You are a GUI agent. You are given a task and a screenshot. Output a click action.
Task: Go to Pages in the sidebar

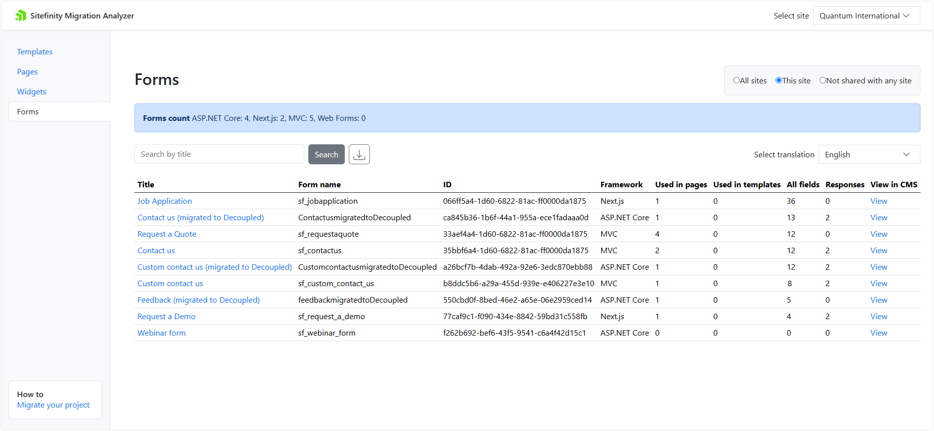pos(27,71)
